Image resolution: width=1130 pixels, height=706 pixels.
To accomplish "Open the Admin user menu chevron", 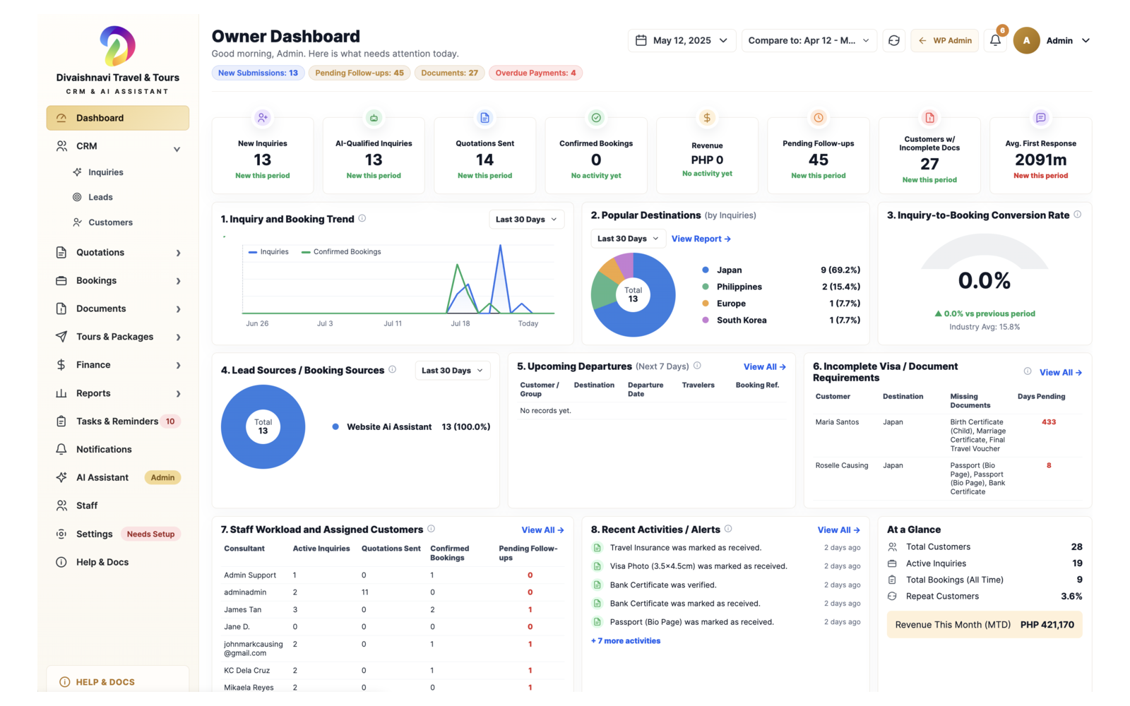I will click(x=1086, y=41).
